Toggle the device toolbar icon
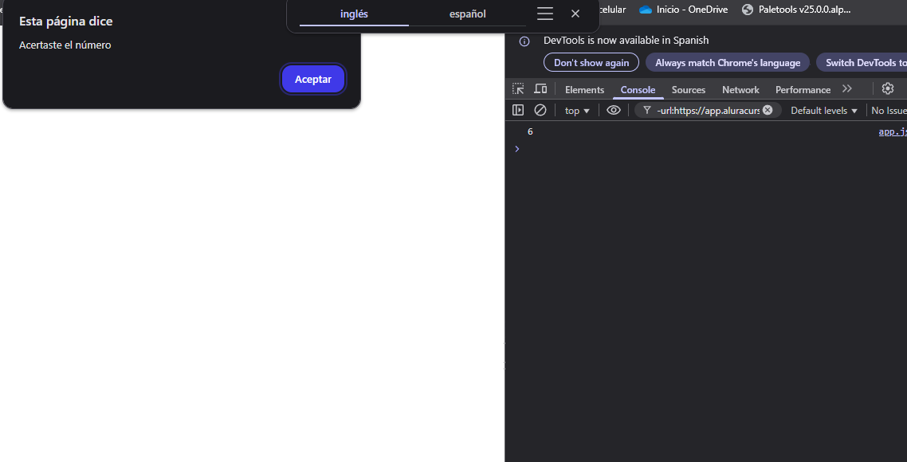Image resolution: width=907 pixels, height=462 pixels. (x=540, y=89)
